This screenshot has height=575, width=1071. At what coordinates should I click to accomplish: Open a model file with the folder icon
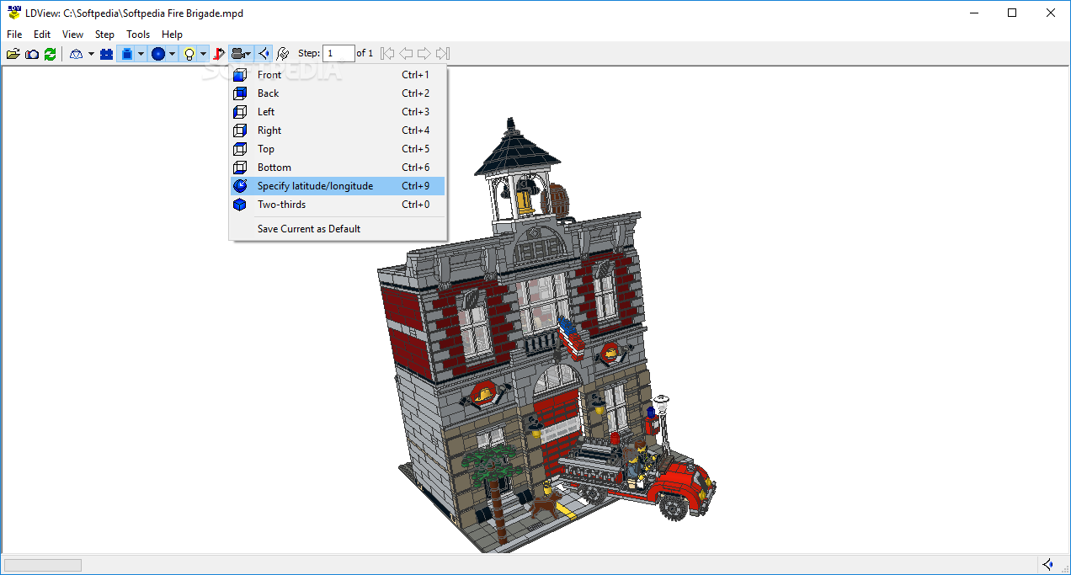tap(13, 54)
